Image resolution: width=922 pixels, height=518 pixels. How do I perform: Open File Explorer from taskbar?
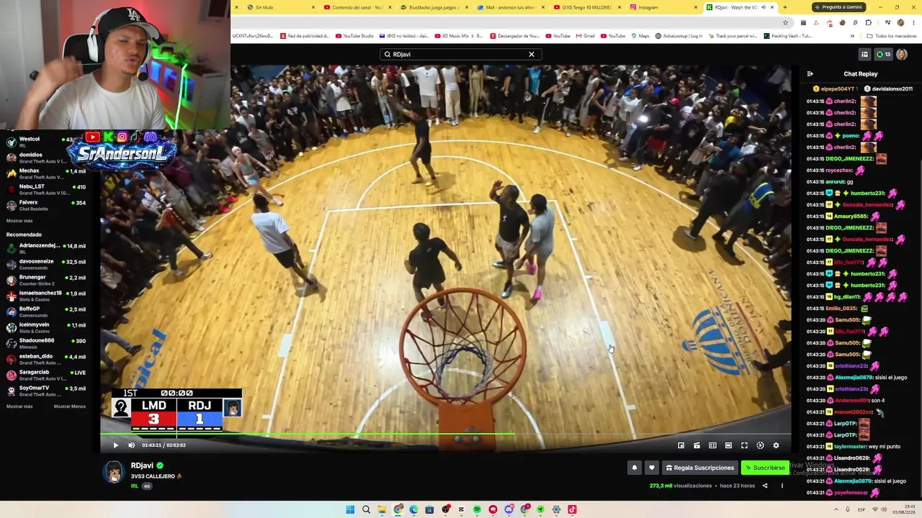coord(382,509)
